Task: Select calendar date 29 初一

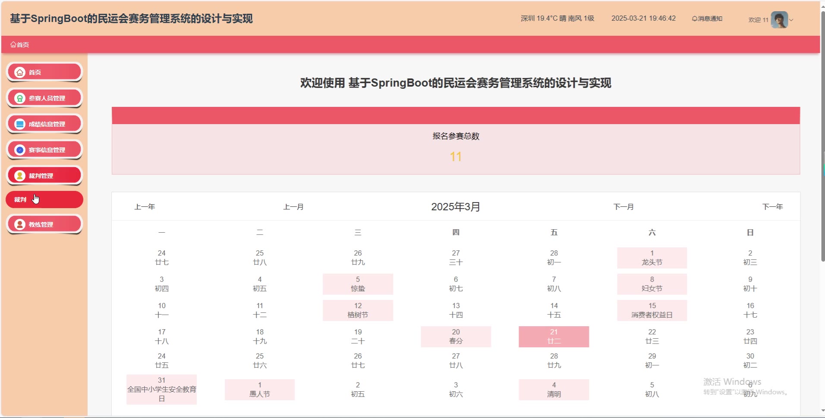Action: click(x=652, y=361)
